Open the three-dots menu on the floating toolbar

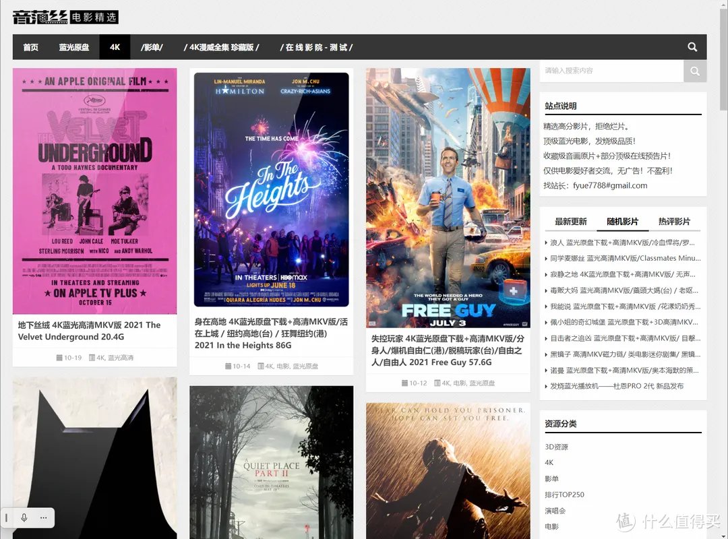[x=43, y=517]
